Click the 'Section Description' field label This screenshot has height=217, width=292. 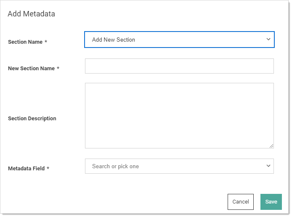click(32, 118)
